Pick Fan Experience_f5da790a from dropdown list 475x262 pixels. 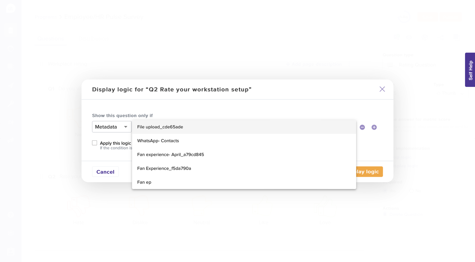pyautogui.click(x=164, y=168)
